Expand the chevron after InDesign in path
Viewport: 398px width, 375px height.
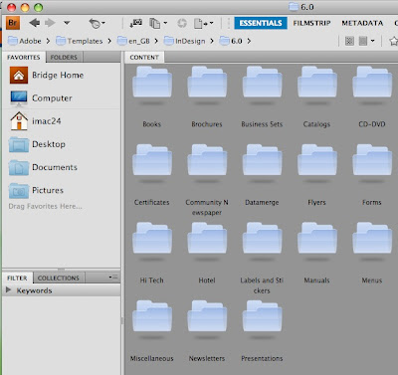pos(212,41)
